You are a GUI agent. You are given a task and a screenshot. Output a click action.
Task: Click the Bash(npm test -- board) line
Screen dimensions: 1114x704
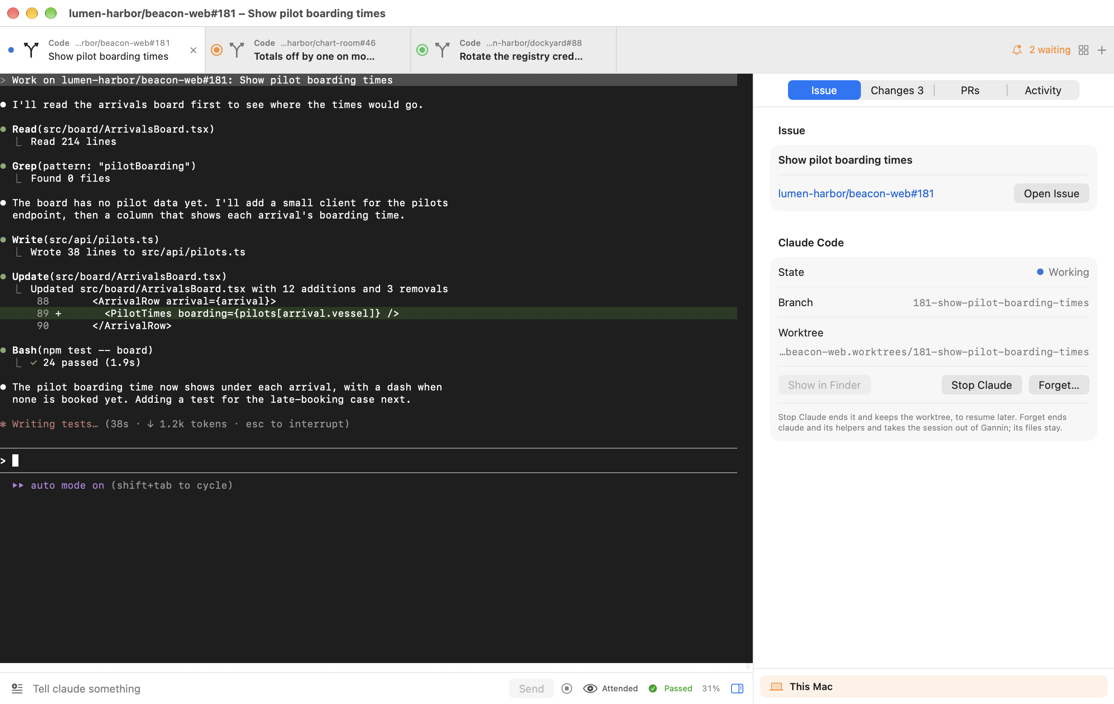click(82, 350)
